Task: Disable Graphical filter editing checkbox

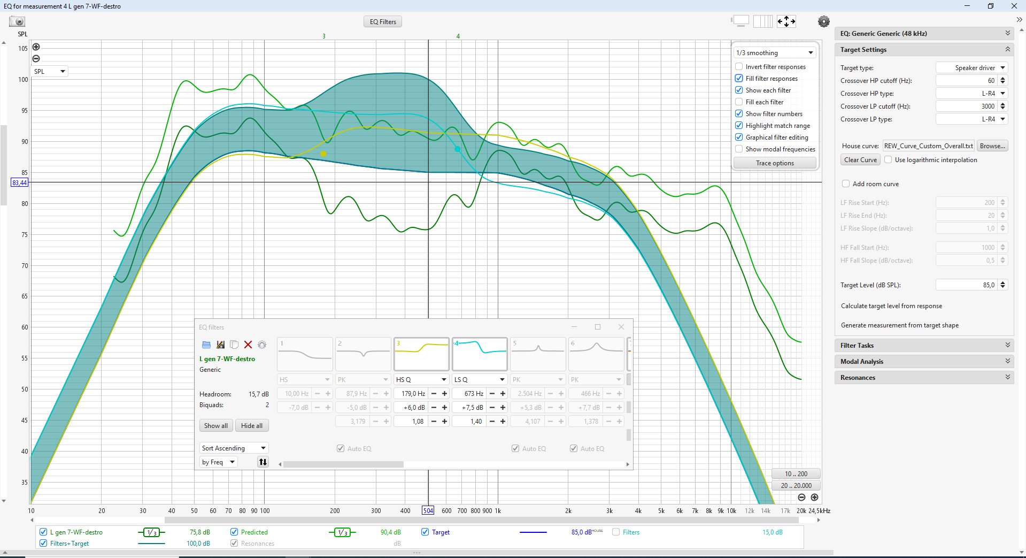Action: point(739,137)
